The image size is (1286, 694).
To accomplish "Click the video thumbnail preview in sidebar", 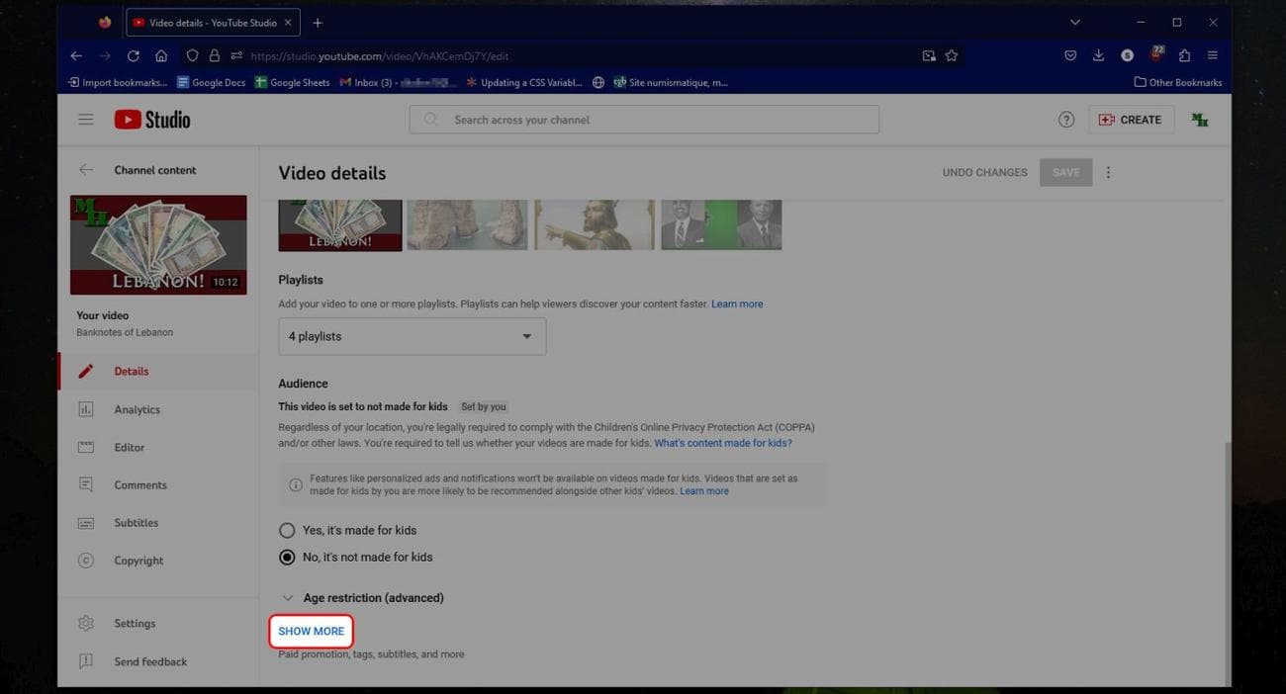I will (158, 242).
